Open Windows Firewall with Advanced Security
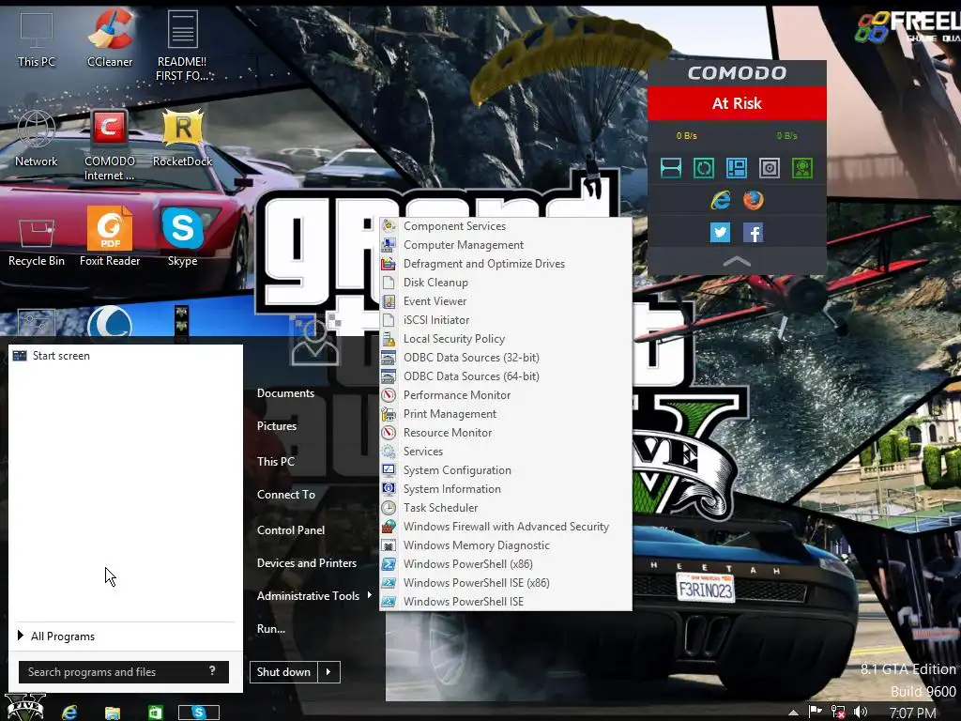Image resolution: width=961 pixels, height=721 pixels. pyautogui.click(x=506, y=526)
